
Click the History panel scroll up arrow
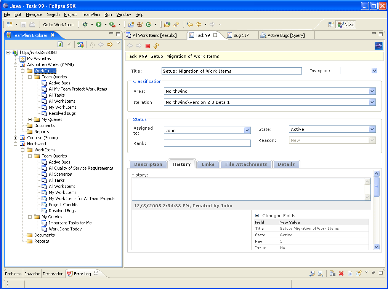click(x=376, y=173)
